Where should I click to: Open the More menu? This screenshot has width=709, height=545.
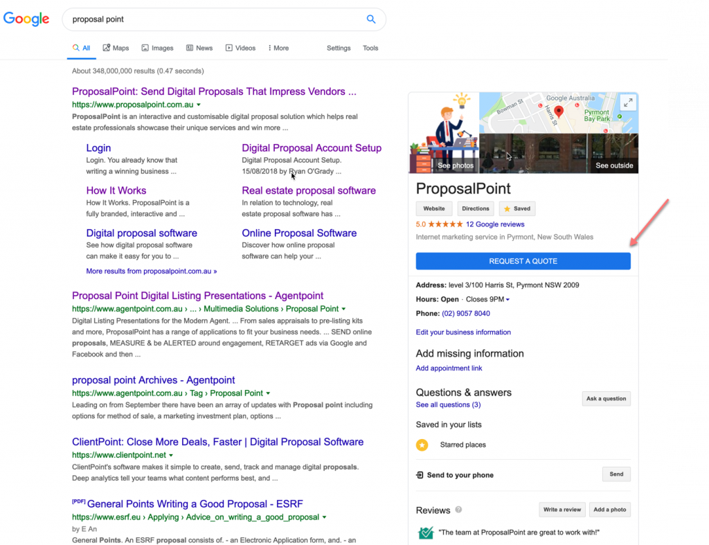click(x=278, y=48)
